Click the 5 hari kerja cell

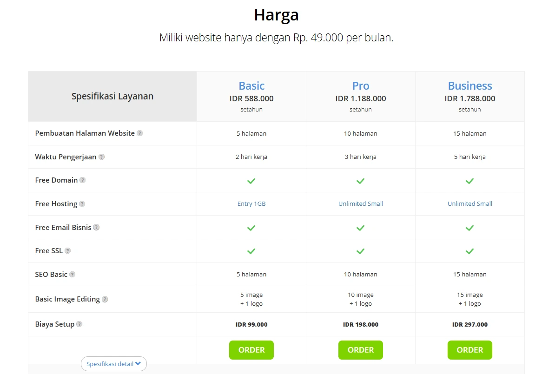pyautogui.click(x=469, y=157)
